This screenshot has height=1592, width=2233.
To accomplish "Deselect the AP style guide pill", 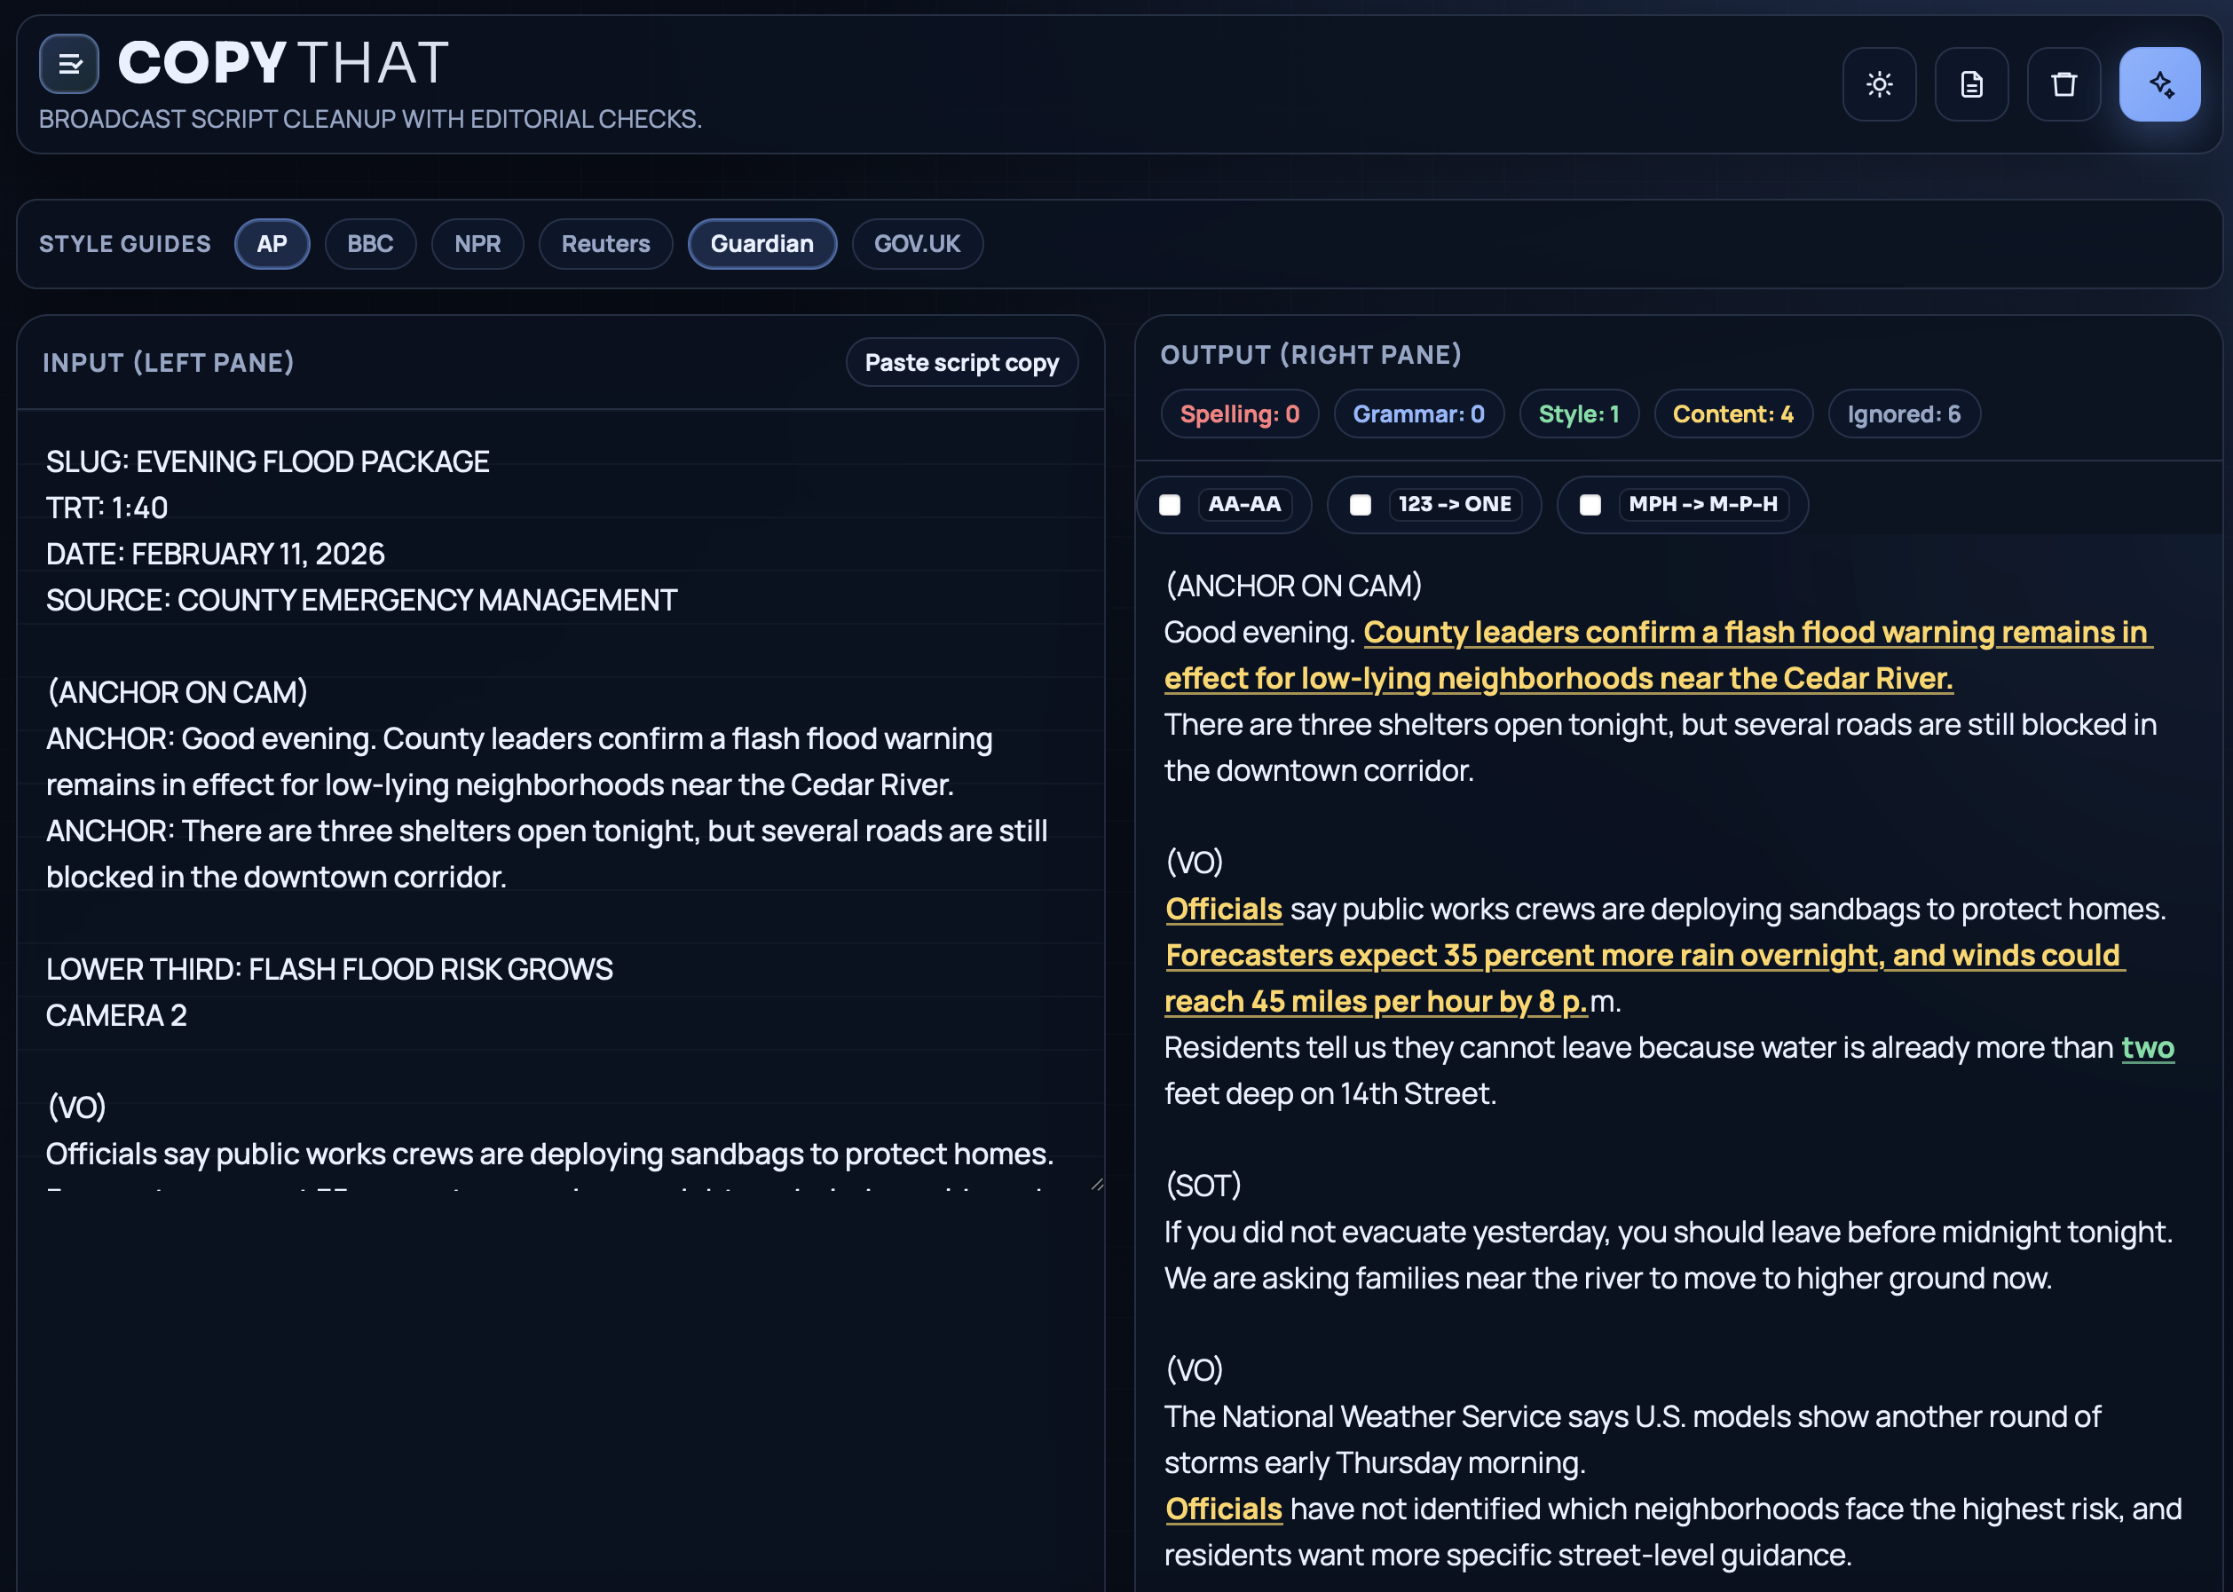I will click(x=272, y=244).
